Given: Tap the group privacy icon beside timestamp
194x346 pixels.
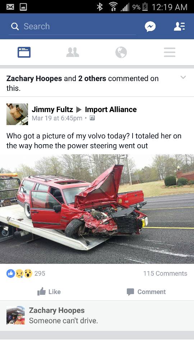Looking at the screenshot, I should tap(92, 118).
